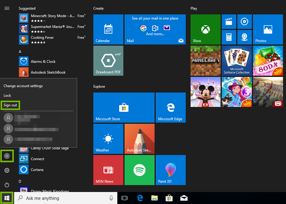Open the Xbox tile
The height and width of the screenshot is (204, 286).
205,29
